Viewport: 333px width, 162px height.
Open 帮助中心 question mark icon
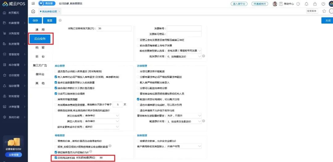click(x=281, y=4)
